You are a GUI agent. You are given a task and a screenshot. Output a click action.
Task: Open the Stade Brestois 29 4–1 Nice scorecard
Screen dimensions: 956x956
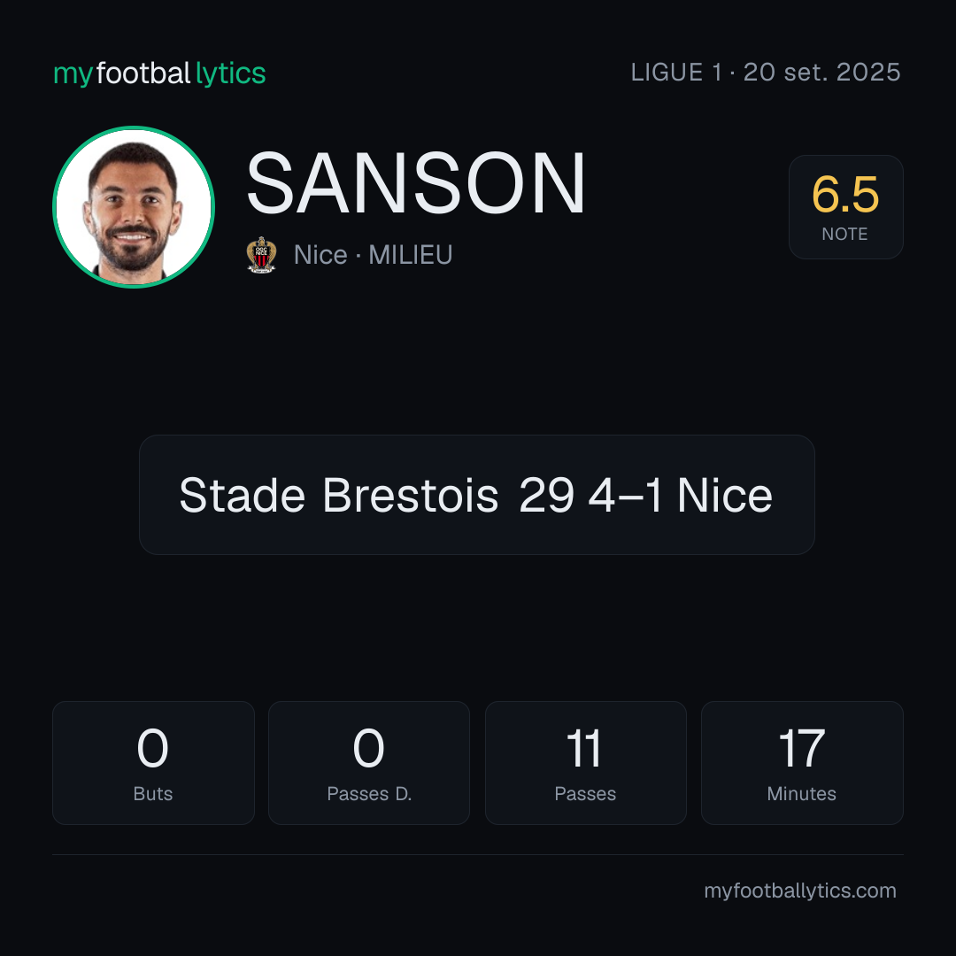477,495
